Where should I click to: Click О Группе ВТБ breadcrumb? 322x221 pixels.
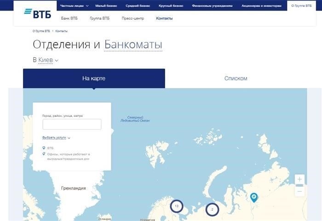(41, 31)
